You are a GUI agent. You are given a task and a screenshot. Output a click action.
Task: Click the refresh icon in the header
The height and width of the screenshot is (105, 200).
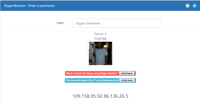tap(195, 6)
